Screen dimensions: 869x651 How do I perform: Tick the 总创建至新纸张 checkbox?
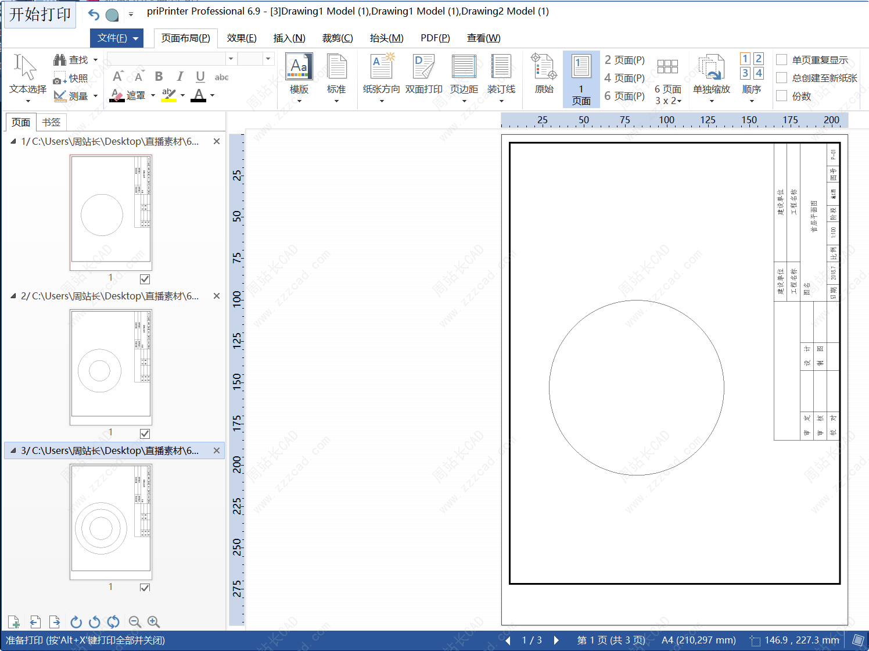tap(782, 78)
